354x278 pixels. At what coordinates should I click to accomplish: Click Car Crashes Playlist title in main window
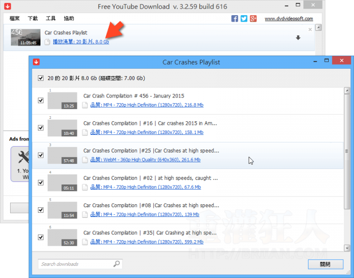(x=66, y=33)
